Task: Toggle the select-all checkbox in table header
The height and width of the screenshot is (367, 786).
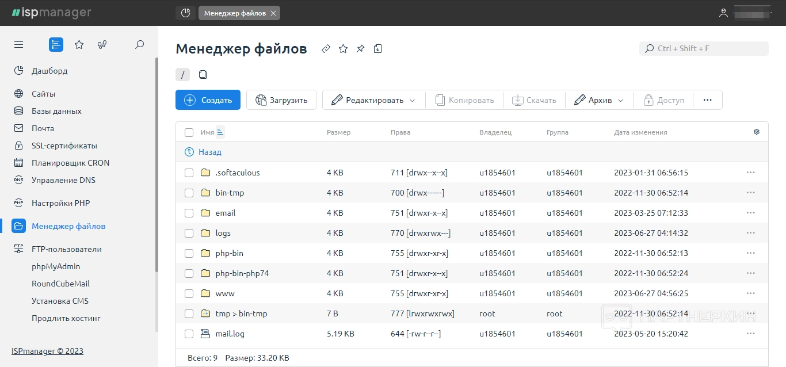Action: [x=189, y=132]
